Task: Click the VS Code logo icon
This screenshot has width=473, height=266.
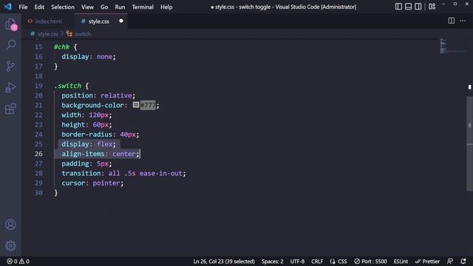Action: point(7,7)
